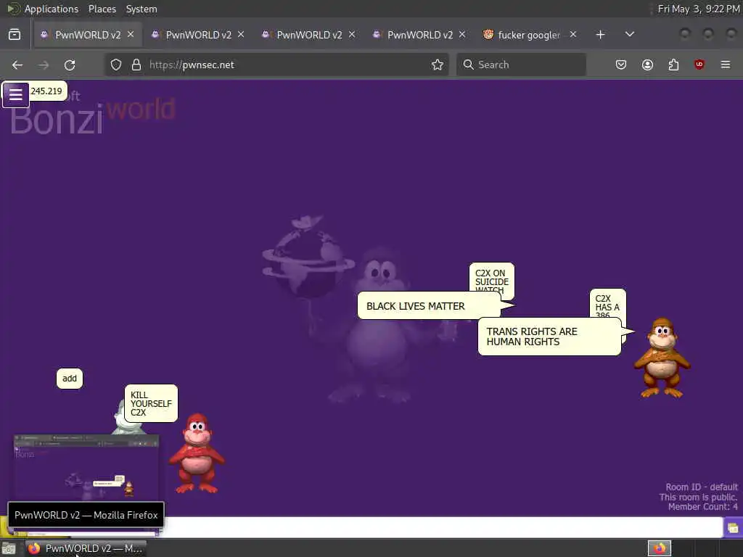The image size is (743, 557).
Task: Go back to previous page
Action: tap(17, 65)
